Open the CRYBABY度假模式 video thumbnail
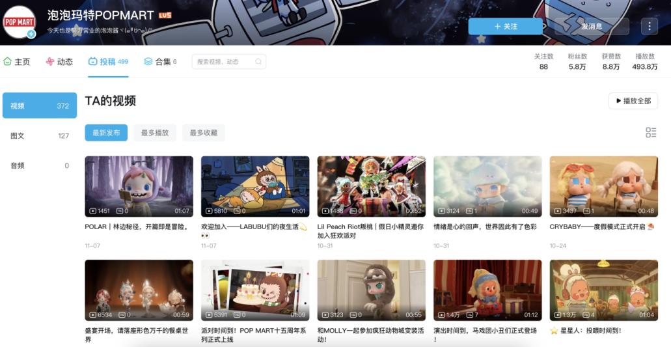 point(604,187)
